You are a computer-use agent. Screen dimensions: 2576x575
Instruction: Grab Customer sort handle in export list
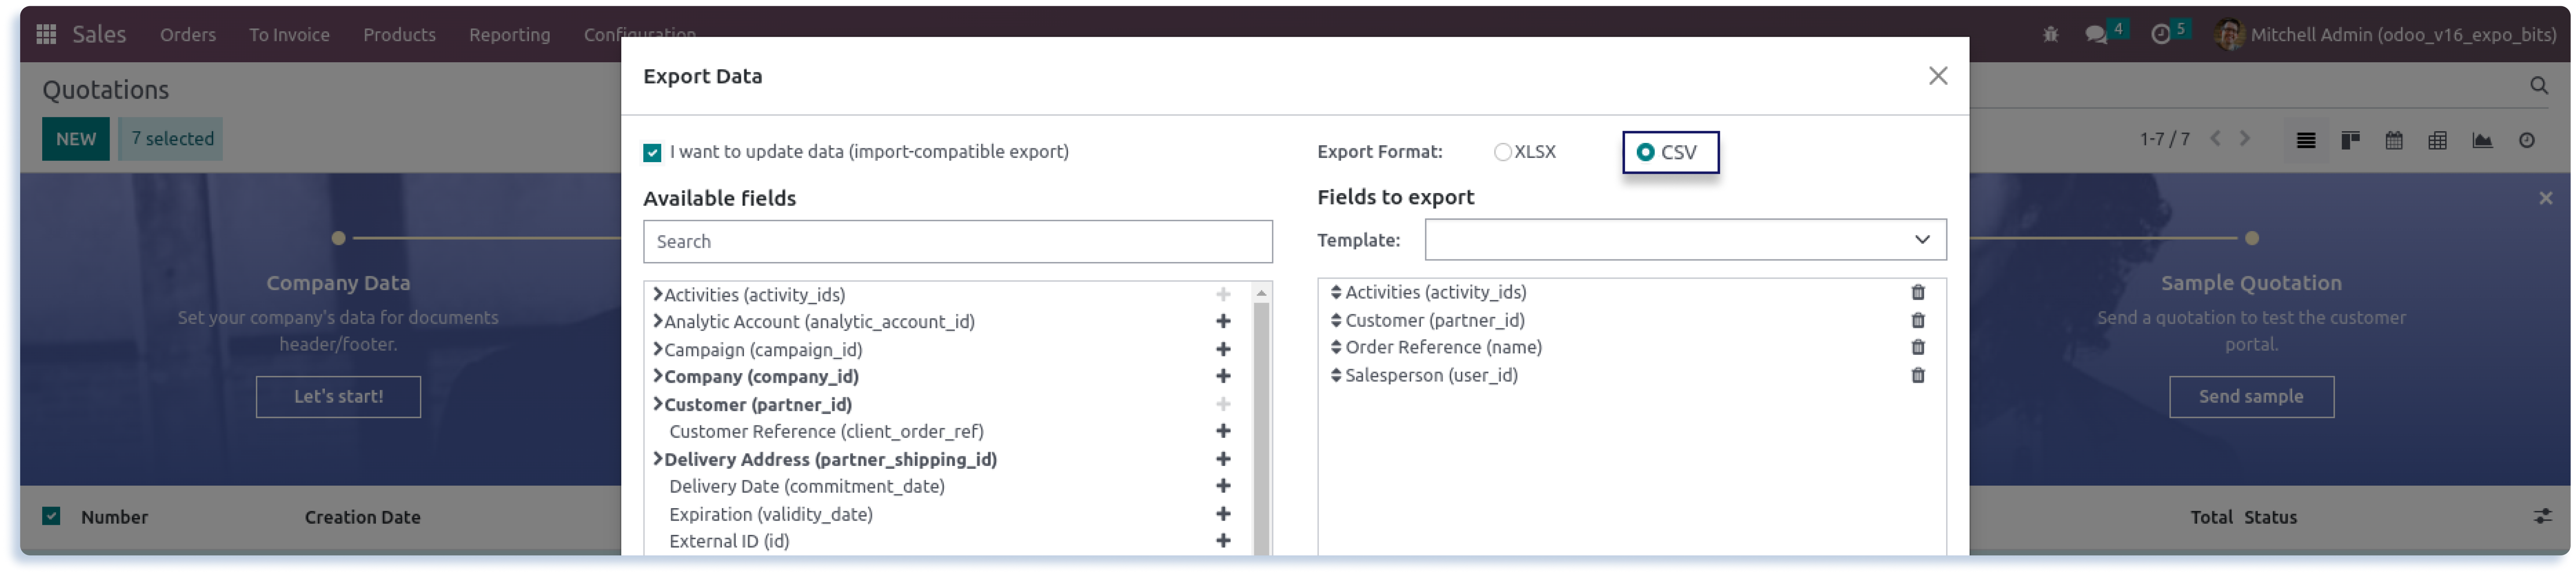[x=1336, y=320]
